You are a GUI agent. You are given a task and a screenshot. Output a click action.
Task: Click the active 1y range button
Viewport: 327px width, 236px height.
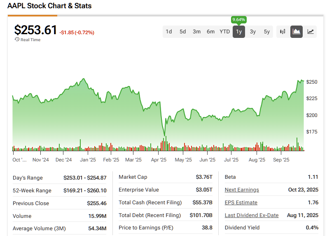click(x=239, y=32)
